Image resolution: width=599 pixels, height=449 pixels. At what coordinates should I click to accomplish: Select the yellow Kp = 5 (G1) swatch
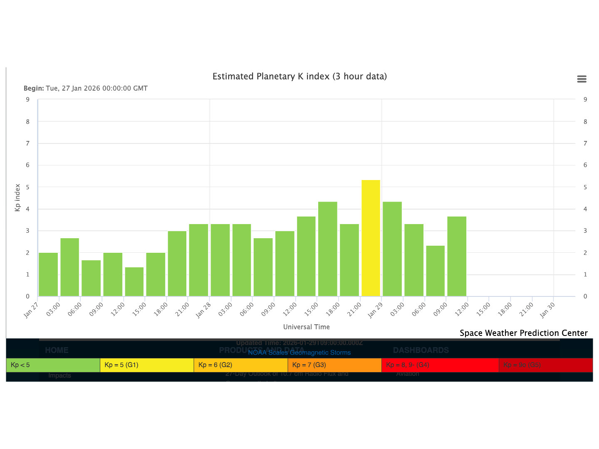pyautogui.click(x=147, y=365)
